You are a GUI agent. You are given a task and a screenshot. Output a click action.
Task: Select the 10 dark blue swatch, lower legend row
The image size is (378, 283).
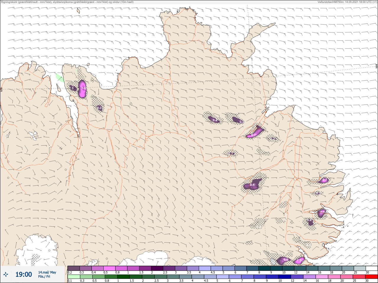coord(284,277)
